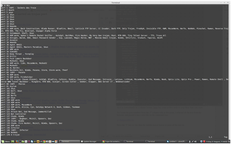Image resolution: width=231 pixels, height=144 pixels.
Task: Minimize the Terminal window
Action: 221,2
